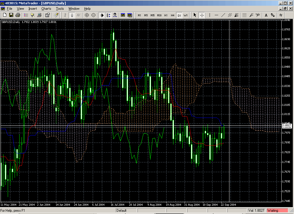Switch chart to candlesticks mode
Viewport: 294px width, 214px height.
coord(72,15)
